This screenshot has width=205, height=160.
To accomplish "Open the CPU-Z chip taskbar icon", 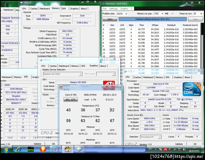I will point(79,149).
